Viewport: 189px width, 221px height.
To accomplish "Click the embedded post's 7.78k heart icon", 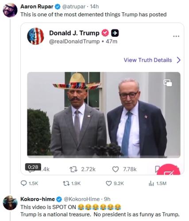I will pyautogui.click(x=116, y=169).
